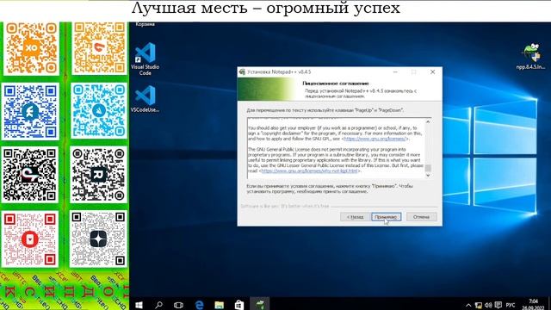Image resolution: width=551 pixels, height=310 pixels.
Task: Open the Visual Studio Code desktop shortcut
Action: (145, 59)
